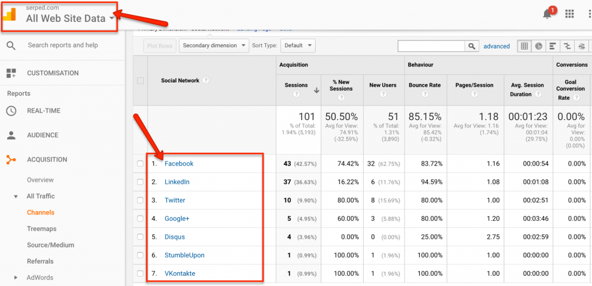Select Overview under Acquisition
Screen dimensions: 592x286
40,180
